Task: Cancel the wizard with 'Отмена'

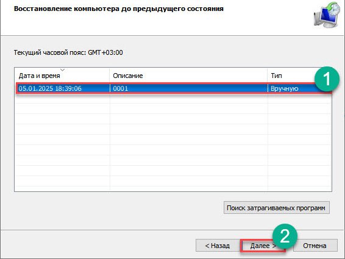Action: [x=315, y=246]
